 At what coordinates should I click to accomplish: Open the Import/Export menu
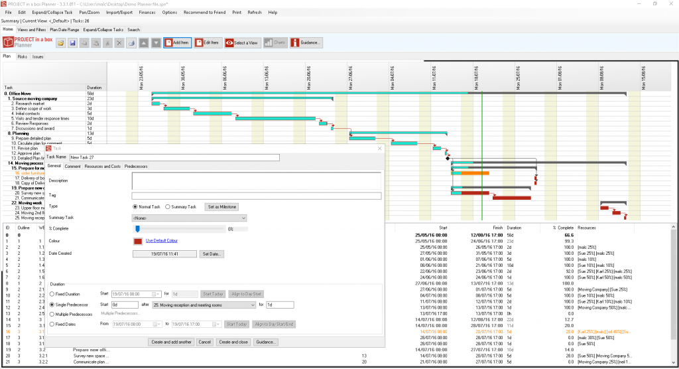tap(119, 13)
